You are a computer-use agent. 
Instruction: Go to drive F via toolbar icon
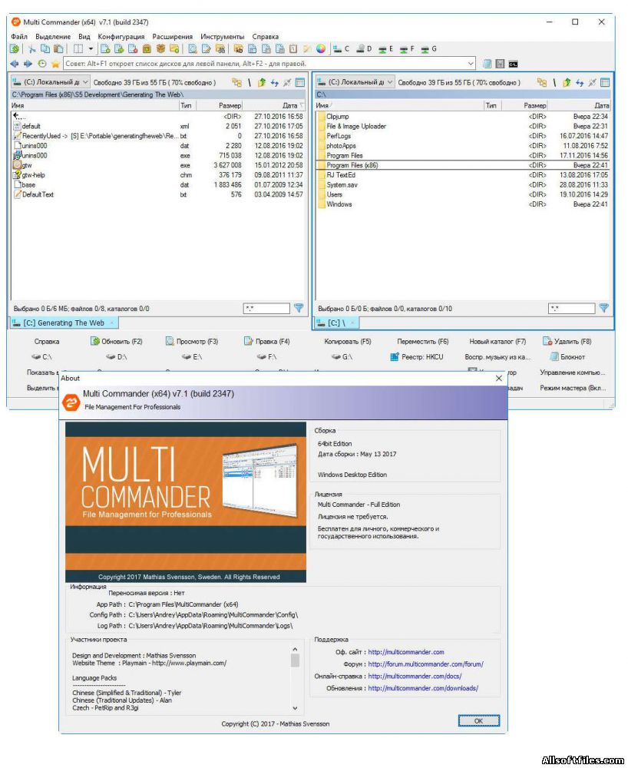coord(407,49)
